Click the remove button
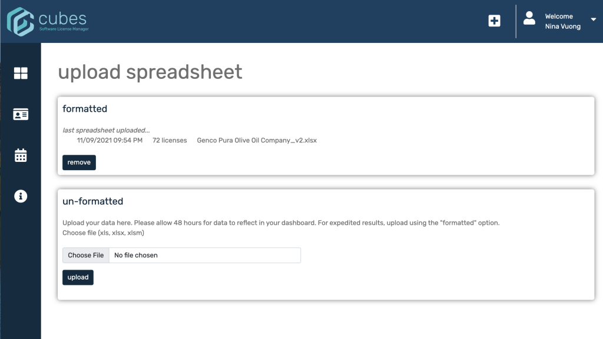Viewport: 603px width, 339px height. 79,162
